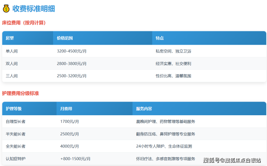Click the 价格范围 column header
This screenshot has width=267, height=166.
click(65, 38)
